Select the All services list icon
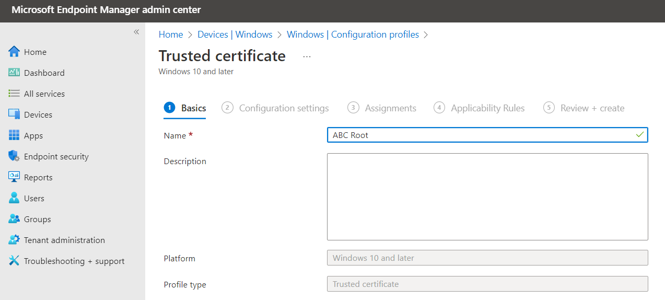 click(14, 94)
